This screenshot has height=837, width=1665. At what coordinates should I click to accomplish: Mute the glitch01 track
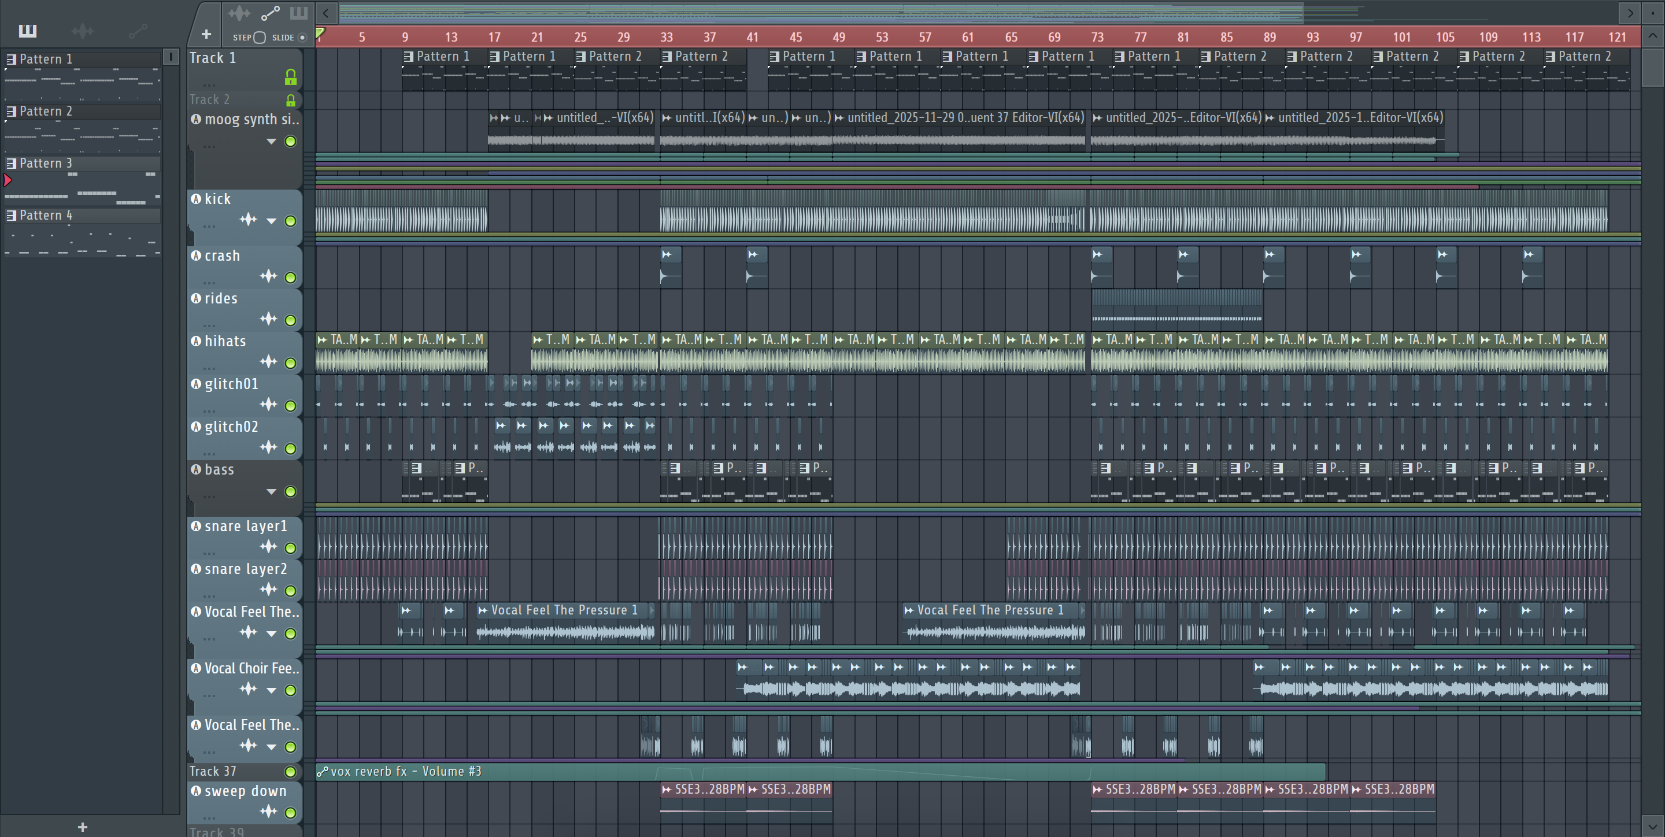291,406
